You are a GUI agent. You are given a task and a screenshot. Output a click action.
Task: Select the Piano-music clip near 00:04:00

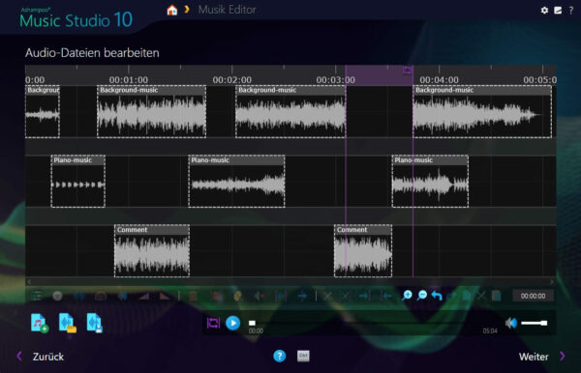click(430, 181)
